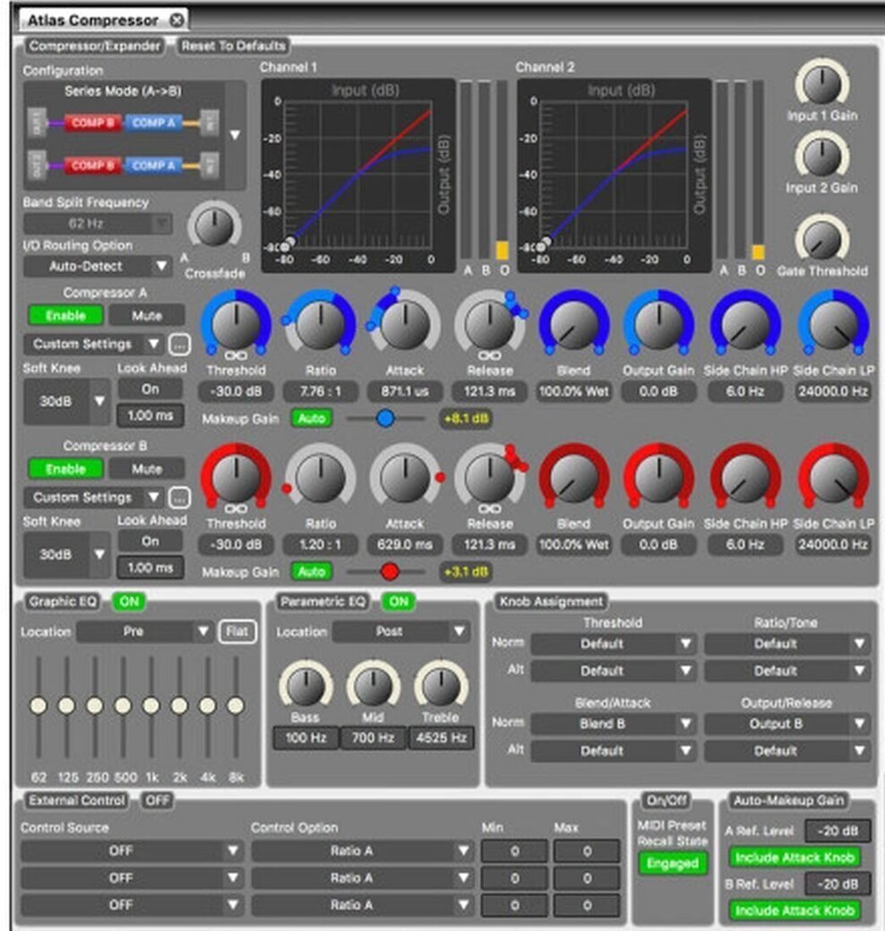
Task: Open Parametric EQ Location Post dropdown
Action: click(x=401, y=631)
